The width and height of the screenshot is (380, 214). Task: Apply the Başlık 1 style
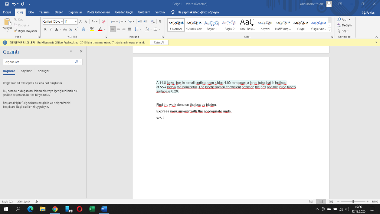[212, 25]
